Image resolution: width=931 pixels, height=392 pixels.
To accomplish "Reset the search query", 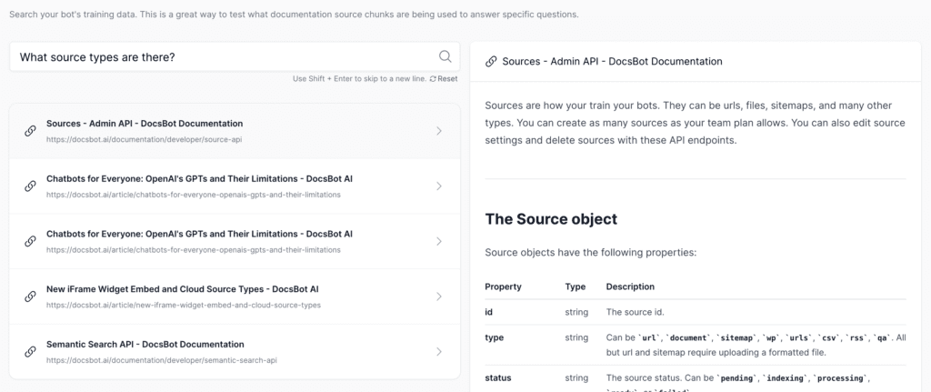I will click(x=446, y=79).
